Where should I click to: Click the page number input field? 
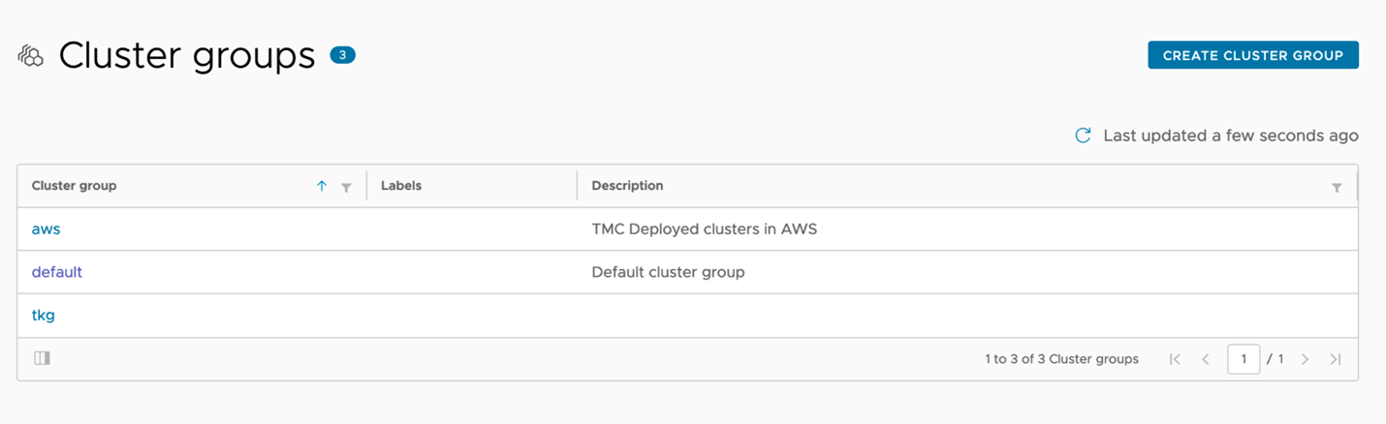pos(1243,359)
